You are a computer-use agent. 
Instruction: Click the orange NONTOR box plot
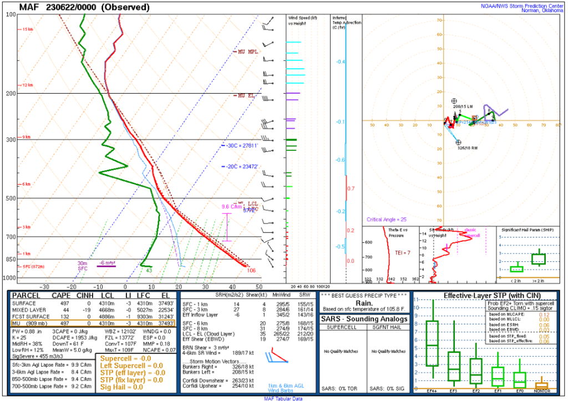point(542,384)
